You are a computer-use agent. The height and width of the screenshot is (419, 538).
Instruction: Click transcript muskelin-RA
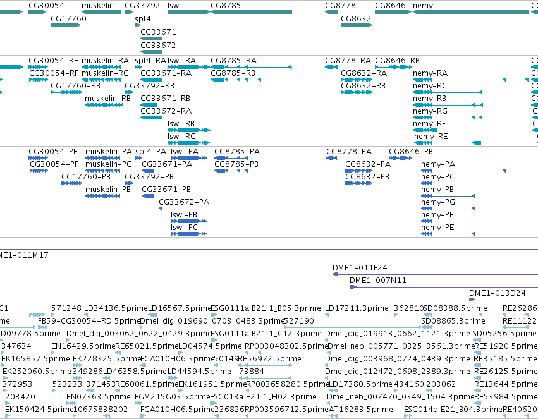point(102,67)
